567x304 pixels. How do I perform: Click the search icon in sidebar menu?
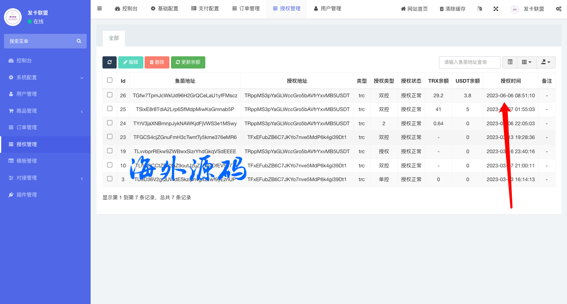(x=79, y=41)
